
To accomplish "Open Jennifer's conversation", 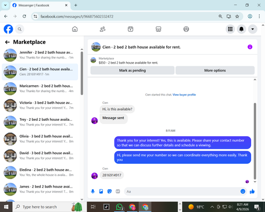I will tap(40, 55).
